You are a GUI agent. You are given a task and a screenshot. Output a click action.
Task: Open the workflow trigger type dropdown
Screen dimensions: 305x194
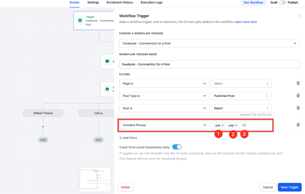(x=209, y=43)
